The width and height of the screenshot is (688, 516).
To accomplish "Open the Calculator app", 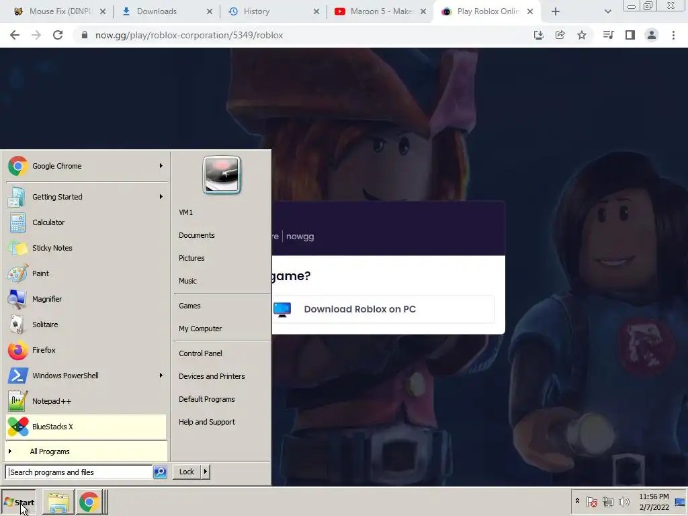I will (x=86, y=222).
